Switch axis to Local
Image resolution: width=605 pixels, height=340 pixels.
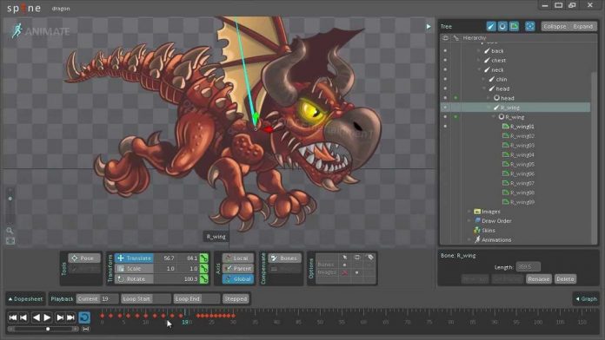[x=237, y=258]
